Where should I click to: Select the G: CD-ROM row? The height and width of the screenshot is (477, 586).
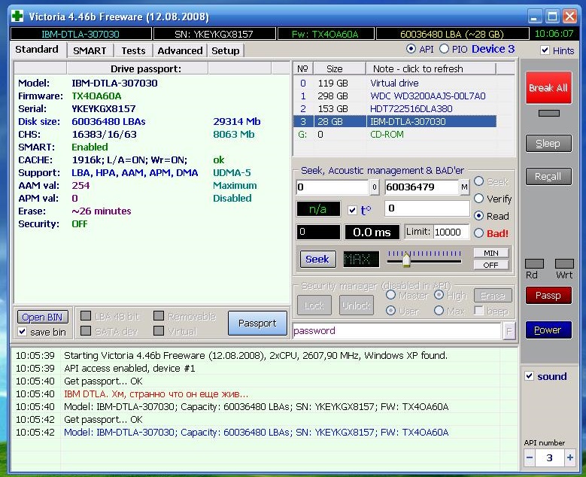click(x=395, y=134)
